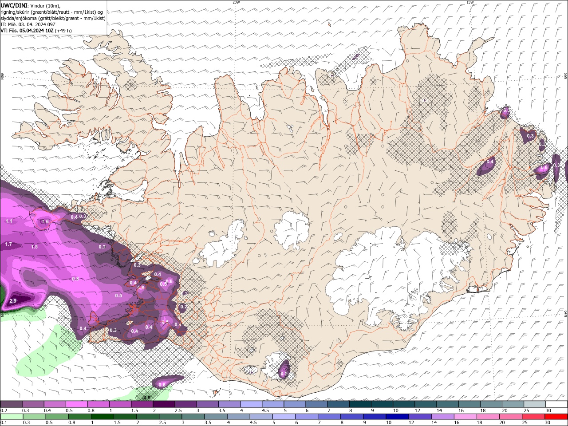The image size is (568, 426).
Task: Click the 15W longitude label
Action: click(470, 2)
